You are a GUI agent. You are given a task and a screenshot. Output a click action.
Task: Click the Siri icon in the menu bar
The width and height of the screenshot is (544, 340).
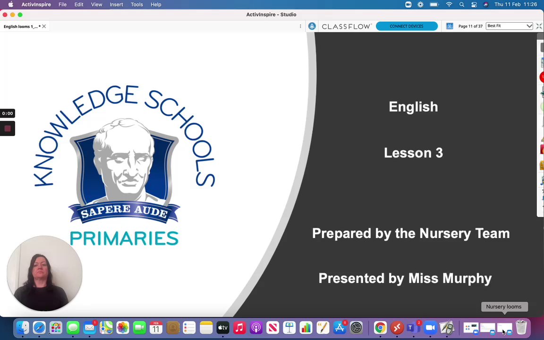point(486,5)
